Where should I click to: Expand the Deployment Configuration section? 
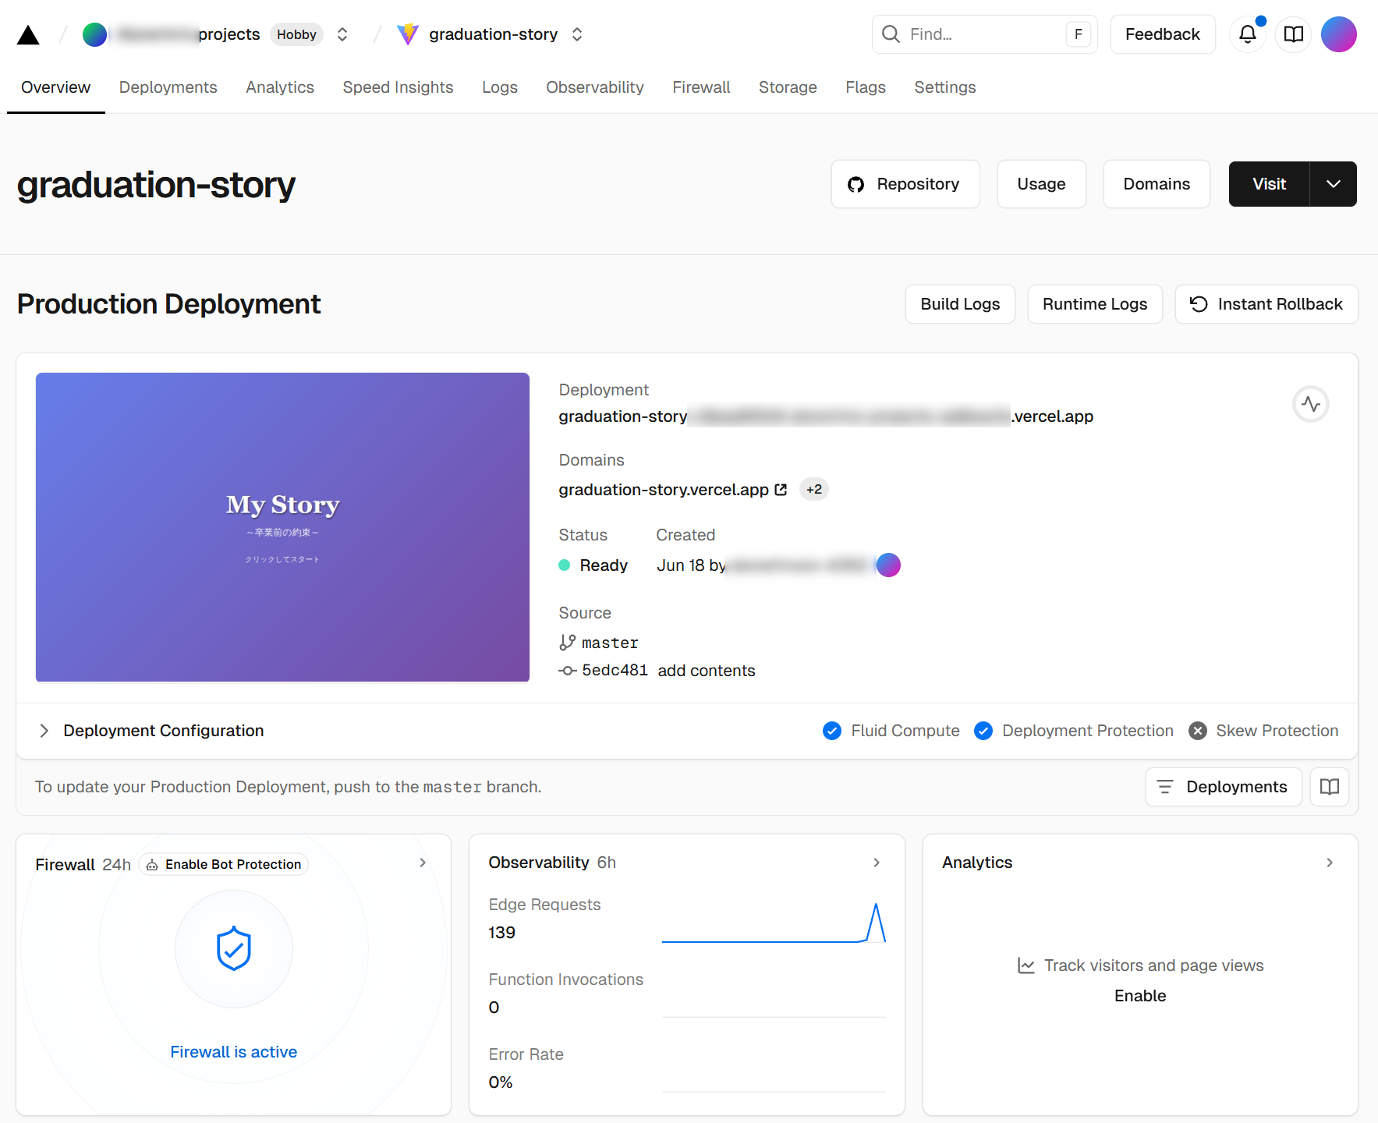click(44, 731)
